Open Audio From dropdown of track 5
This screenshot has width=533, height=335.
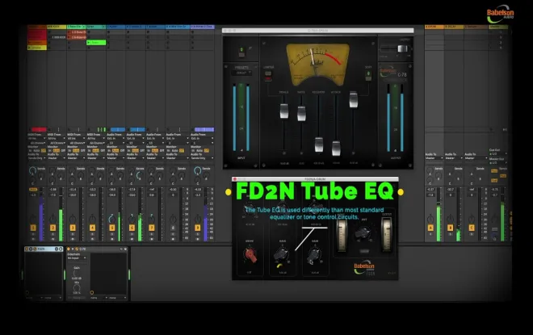[116, 139]
